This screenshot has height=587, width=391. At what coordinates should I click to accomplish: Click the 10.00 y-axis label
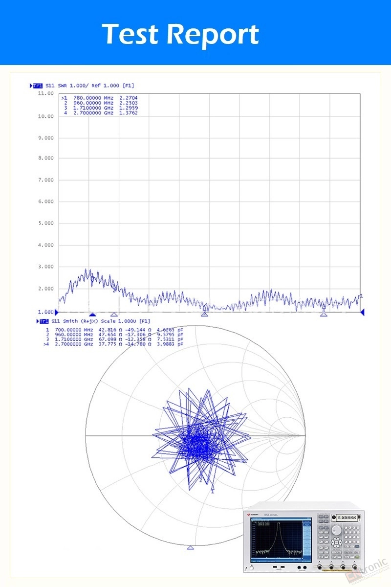point(46,116)
